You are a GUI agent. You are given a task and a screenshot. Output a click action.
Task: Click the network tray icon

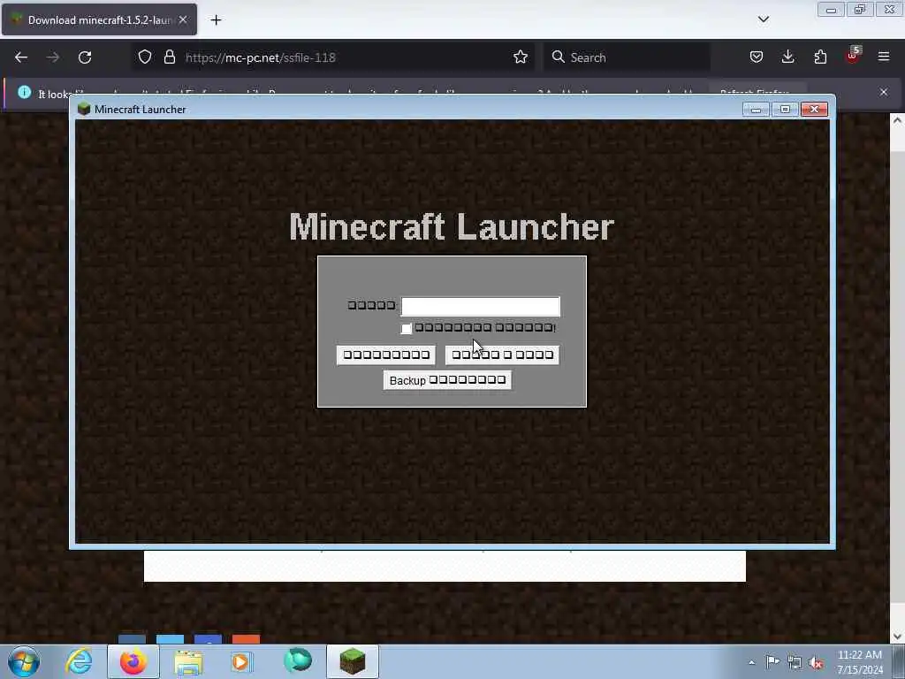point(795,663)
